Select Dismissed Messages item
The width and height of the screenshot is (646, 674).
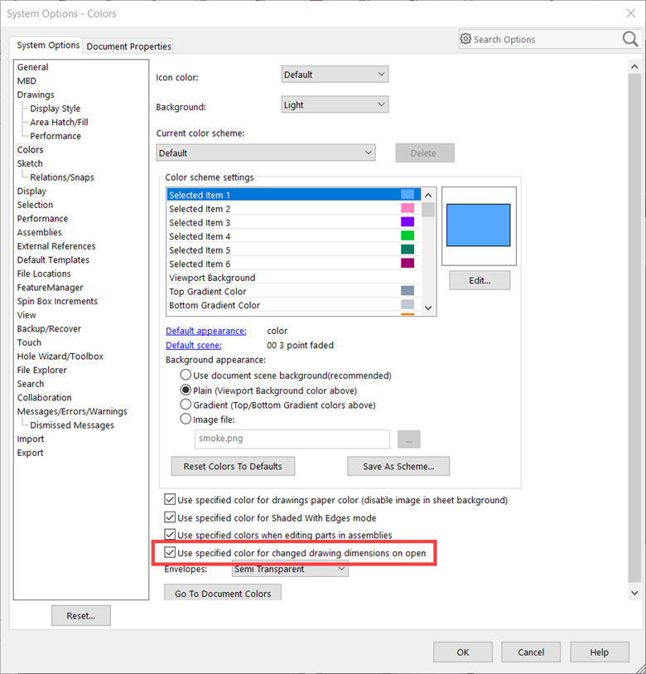tap(72, 424)
